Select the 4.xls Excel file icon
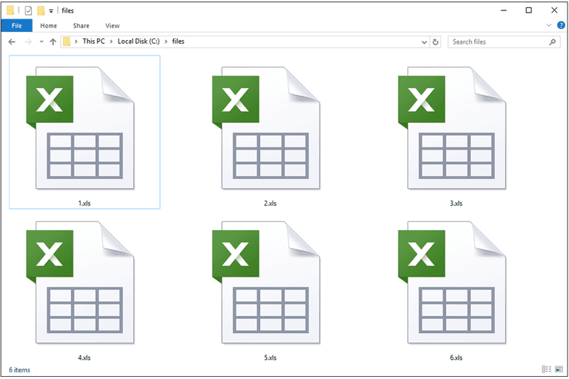The width and height of the screenshot is (569, 379). point(81,282)
